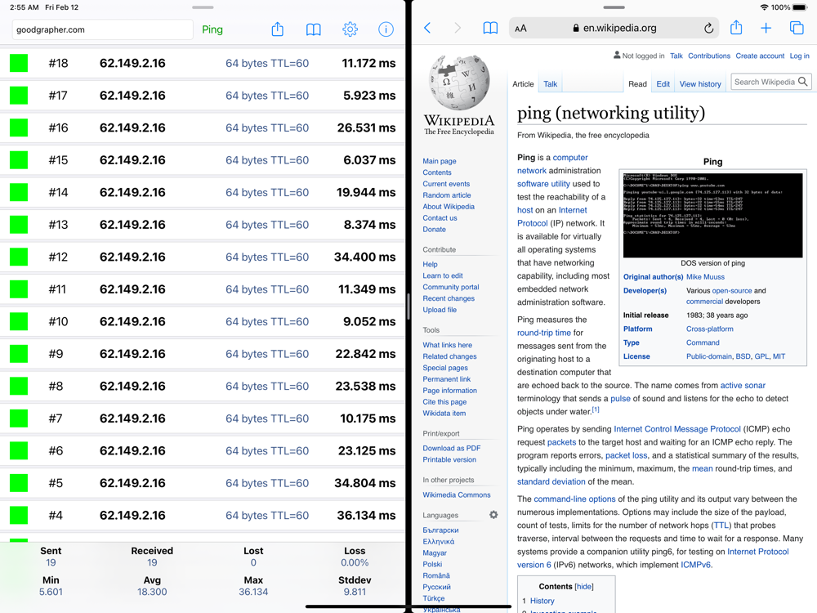Follow the round-trip time link

(x=544, y=333)
